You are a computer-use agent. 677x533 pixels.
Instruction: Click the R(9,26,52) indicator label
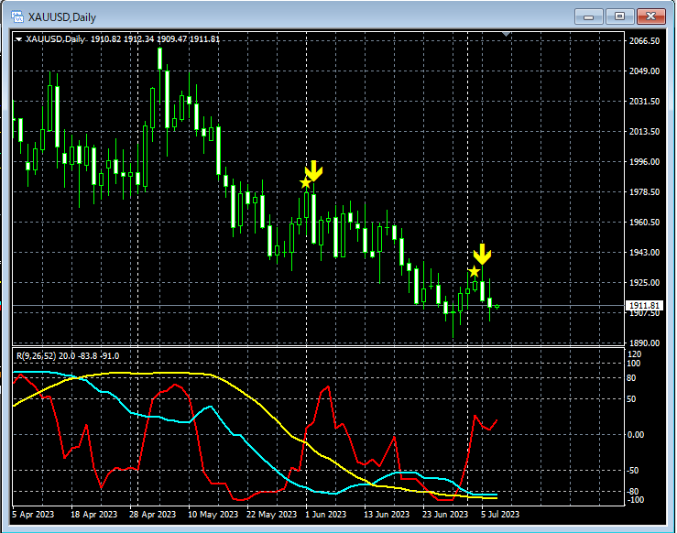coord(37,356)
